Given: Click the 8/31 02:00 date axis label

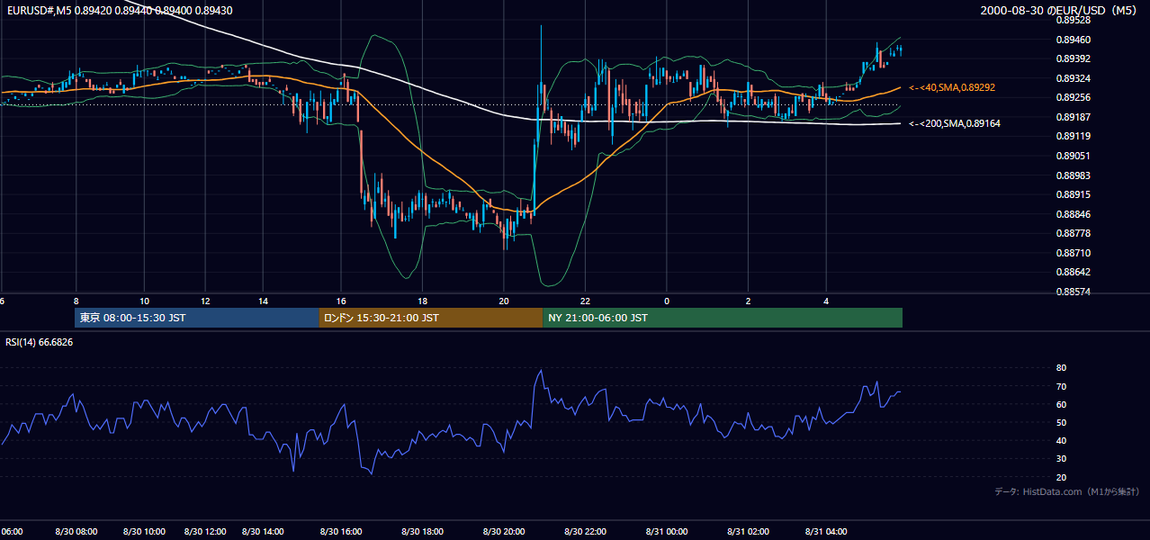Looking at the screenshot, I should pyautogui.click(x=749, y=531).
